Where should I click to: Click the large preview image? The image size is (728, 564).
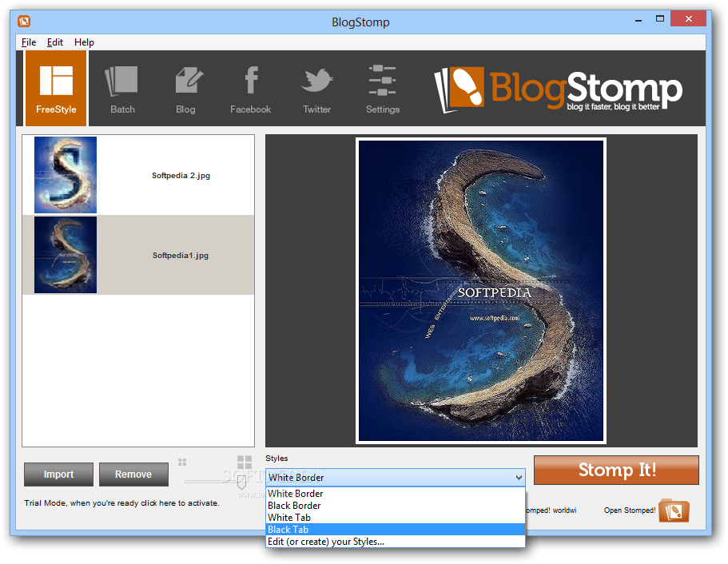tap(481, 291)
